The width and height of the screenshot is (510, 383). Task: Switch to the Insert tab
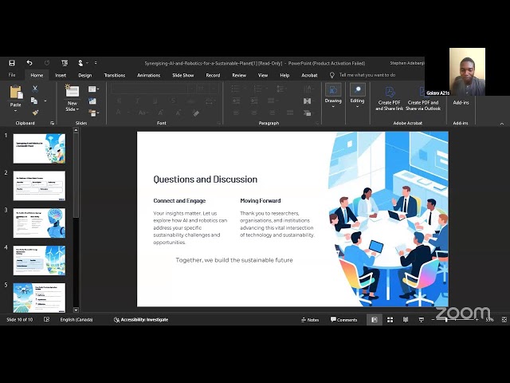coord(61,75)
